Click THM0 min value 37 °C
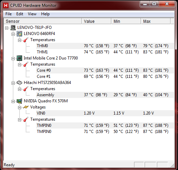This screenshot has height=170, width=178. coord(125,46)
